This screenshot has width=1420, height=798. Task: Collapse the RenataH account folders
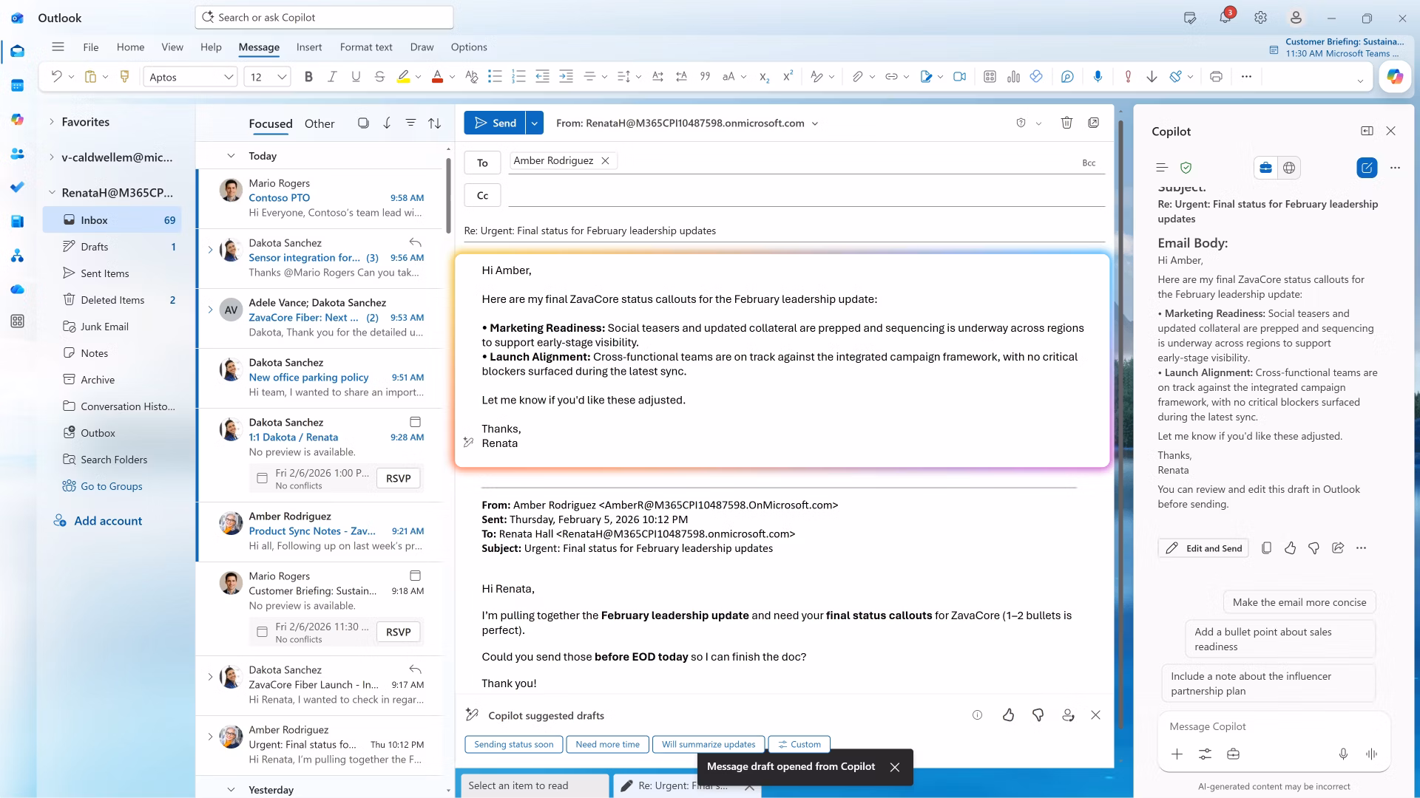[51, 193]
